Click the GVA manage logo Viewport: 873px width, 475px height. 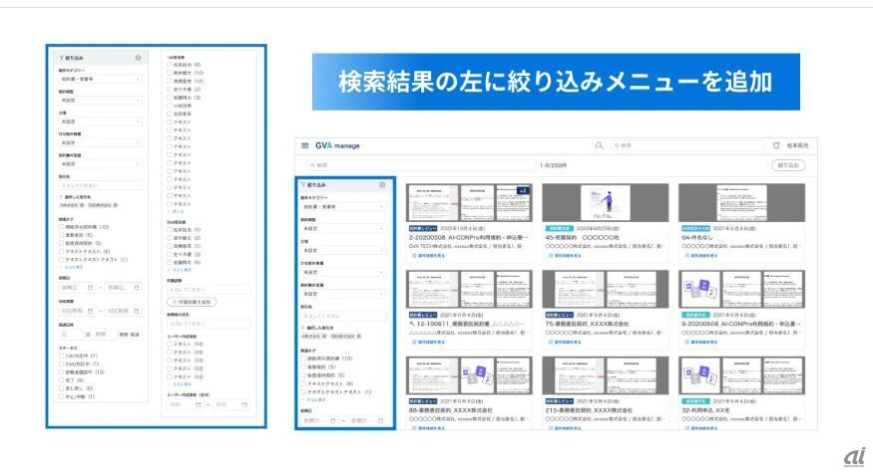coord(337,145)
